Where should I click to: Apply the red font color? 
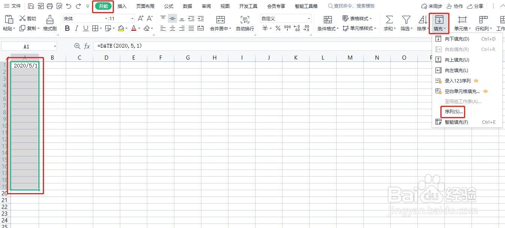coord(134,28)
